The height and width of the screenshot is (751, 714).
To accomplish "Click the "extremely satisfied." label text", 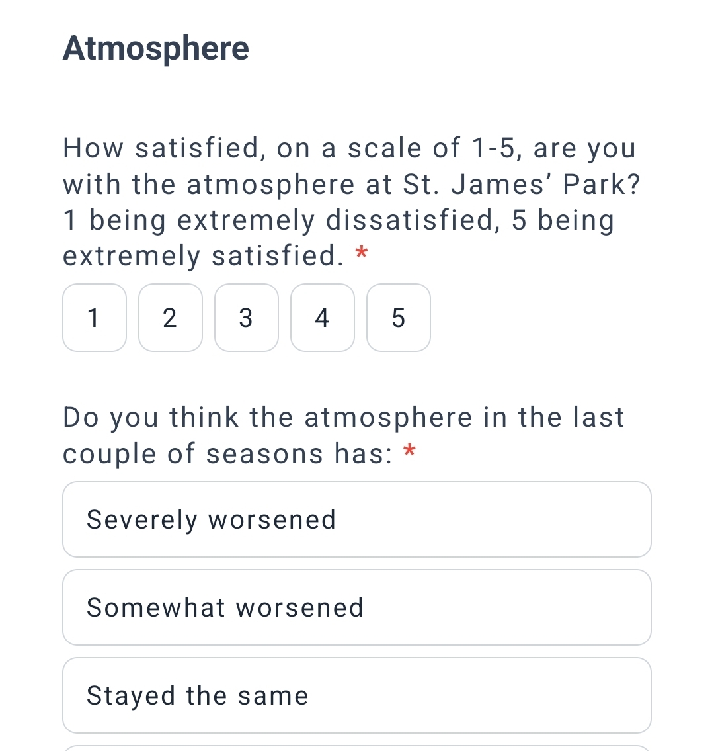I will coord(203,257).
